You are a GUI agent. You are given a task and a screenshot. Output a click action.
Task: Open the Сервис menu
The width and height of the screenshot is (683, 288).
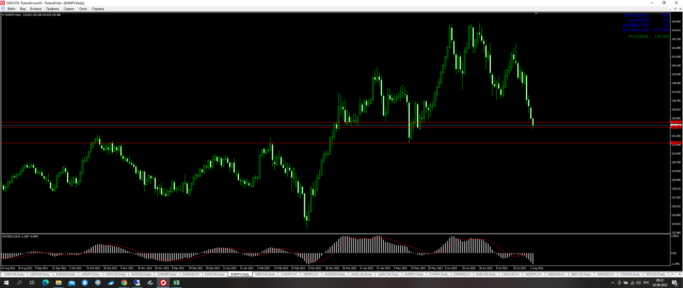(69, 9)
